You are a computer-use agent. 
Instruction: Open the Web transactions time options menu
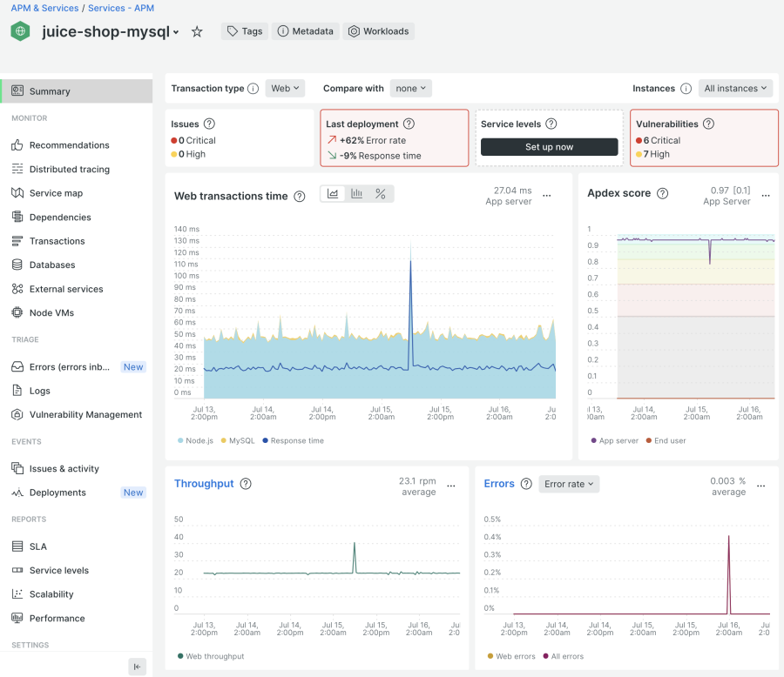(x=547, y=196)
